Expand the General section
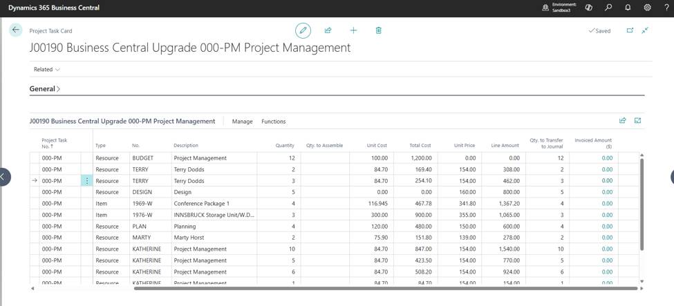The width and height of the screenshot is (674, 306). point(45,89)
